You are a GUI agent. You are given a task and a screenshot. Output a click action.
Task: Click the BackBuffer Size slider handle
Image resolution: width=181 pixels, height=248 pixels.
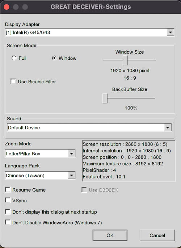[105, 98]
